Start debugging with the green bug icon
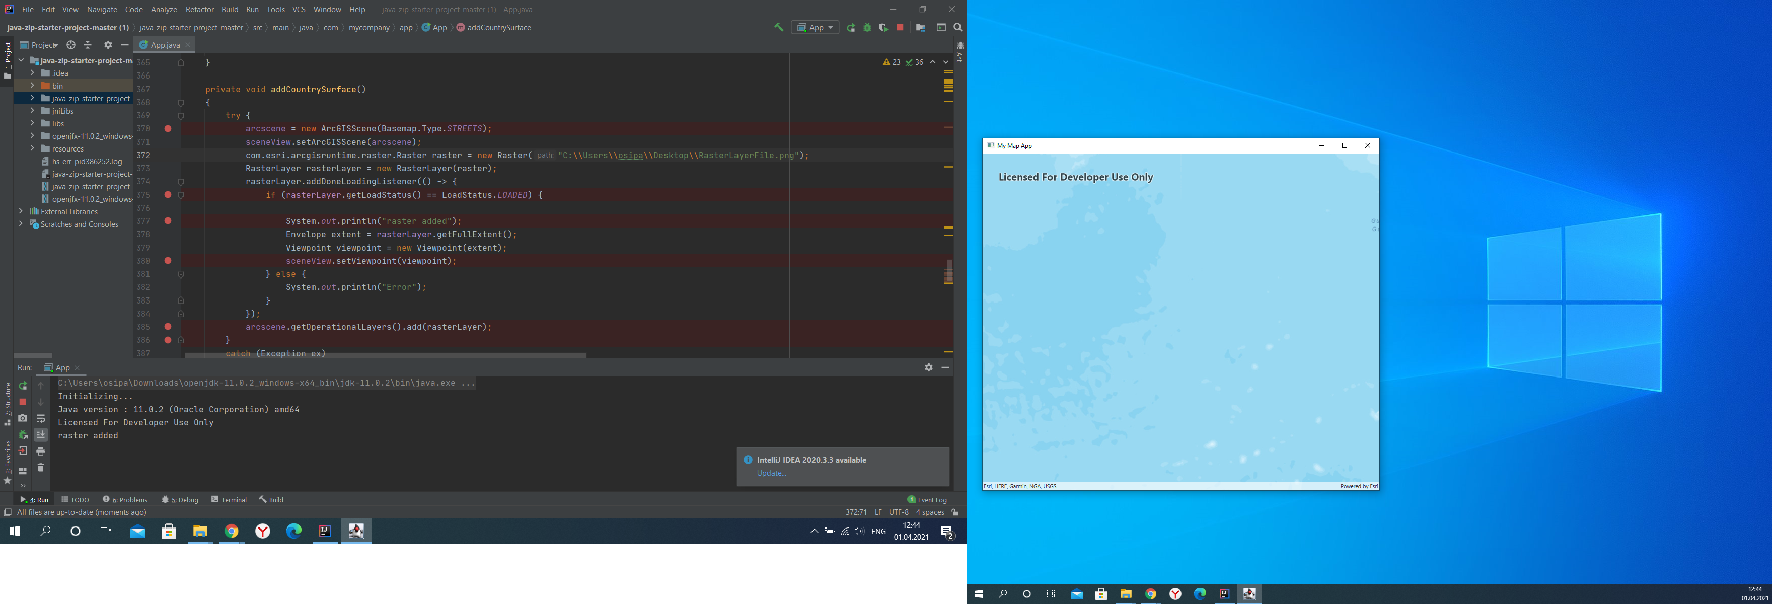1772x604 pixels. 867,28
